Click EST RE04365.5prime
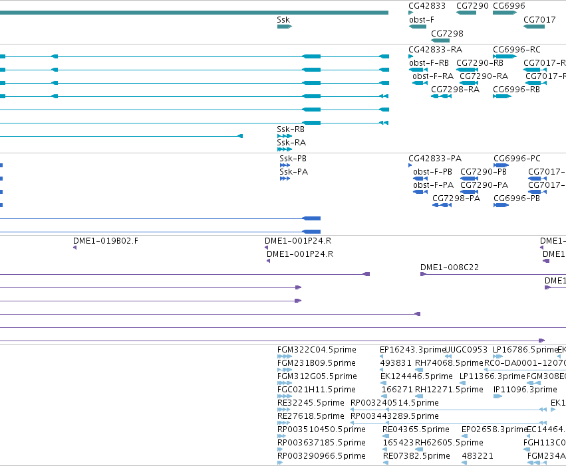Viewport: 566px width, 466px height. point(416,429)
